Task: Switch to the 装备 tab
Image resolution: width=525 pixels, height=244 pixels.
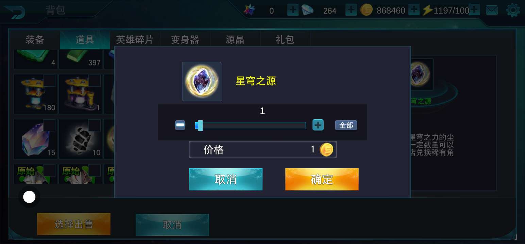Action: point(35,40)
